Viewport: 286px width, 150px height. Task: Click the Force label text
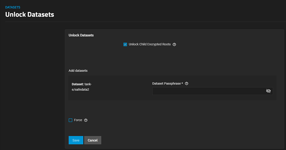coord(78,120)
